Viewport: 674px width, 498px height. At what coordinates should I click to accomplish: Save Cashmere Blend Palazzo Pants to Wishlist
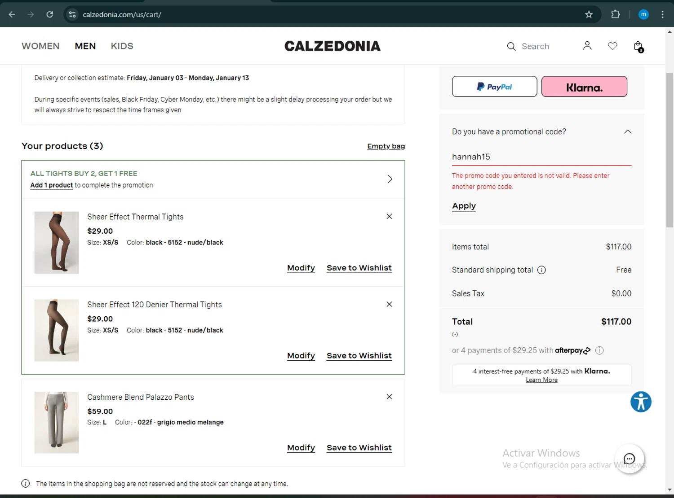pyautogui.click(x=359, y=448)
